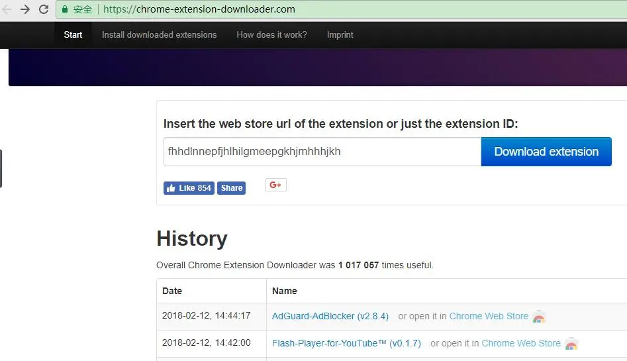
Task: Click the 1 017 057 usage count
Action: click(x=358, y=265)
